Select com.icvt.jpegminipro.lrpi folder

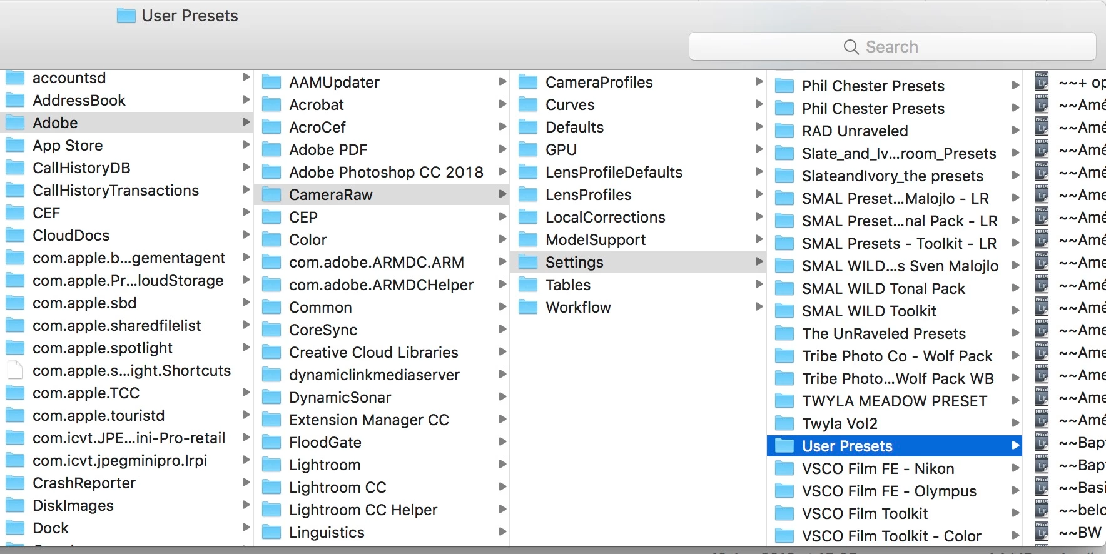tap(127, 460)
